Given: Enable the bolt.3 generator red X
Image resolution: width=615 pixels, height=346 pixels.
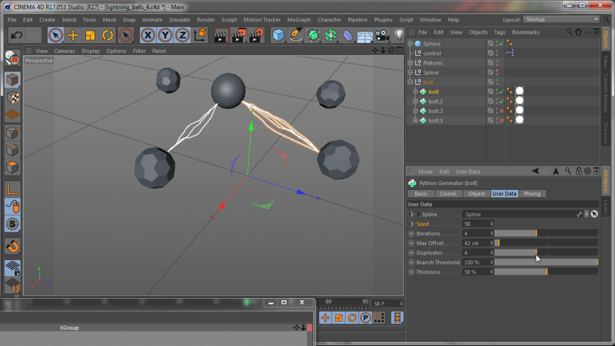Looking at the screenshot, I should (501, 120).
